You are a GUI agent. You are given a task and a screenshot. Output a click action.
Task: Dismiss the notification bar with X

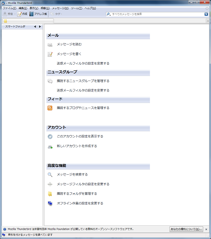click(206, 229)
